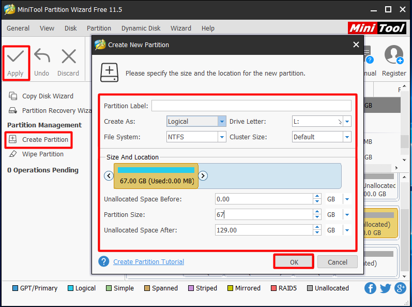Open the Partition menu
412x307 pixels.
pos(99,28)
